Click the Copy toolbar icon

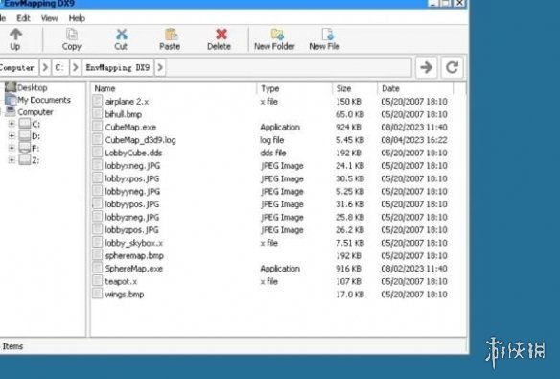72,35
